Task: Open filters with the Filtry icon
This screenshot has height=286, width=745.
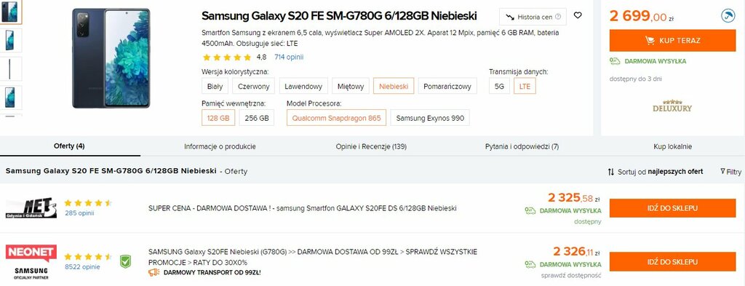Action: (730, 172)
